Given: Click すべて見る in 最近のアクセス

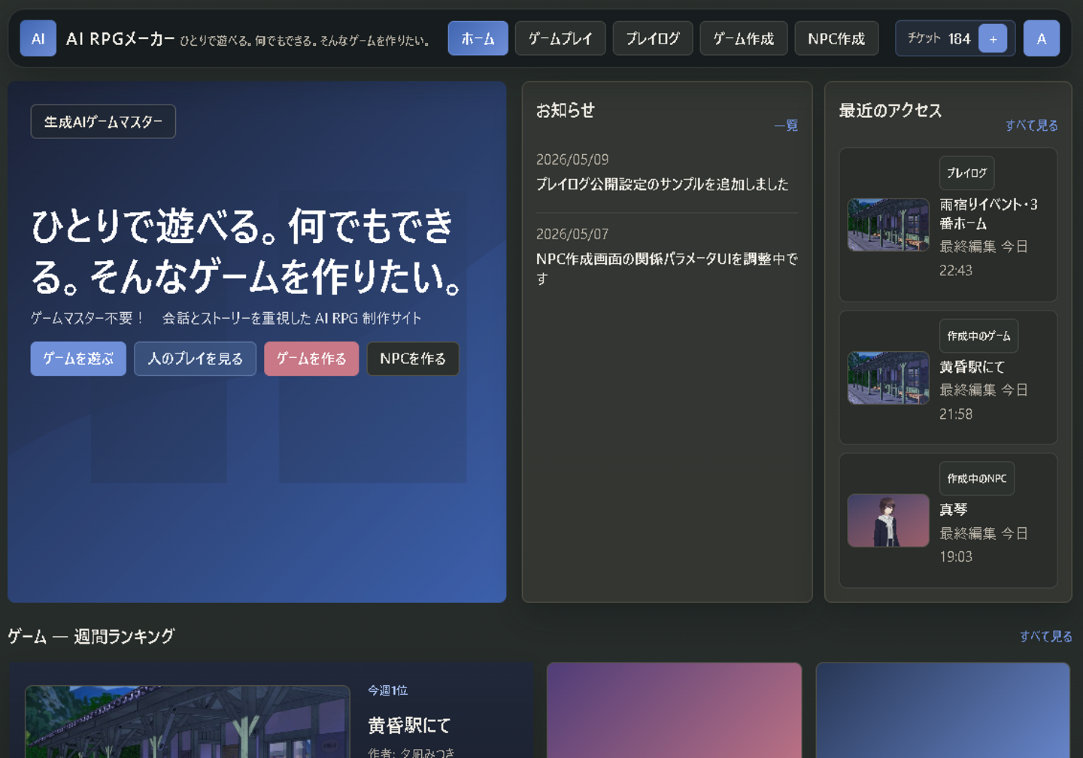Looking at the screenshot, I should pos(1032,126).
